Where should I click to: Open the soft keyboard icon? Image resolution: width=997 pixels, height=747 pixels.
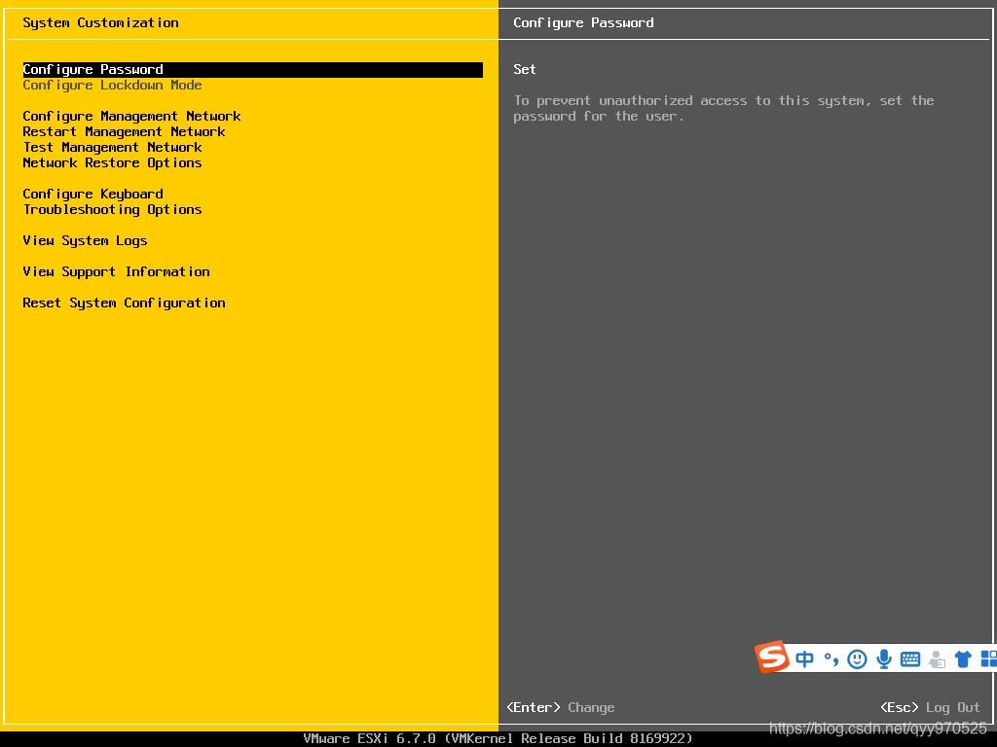coord(910,659)
